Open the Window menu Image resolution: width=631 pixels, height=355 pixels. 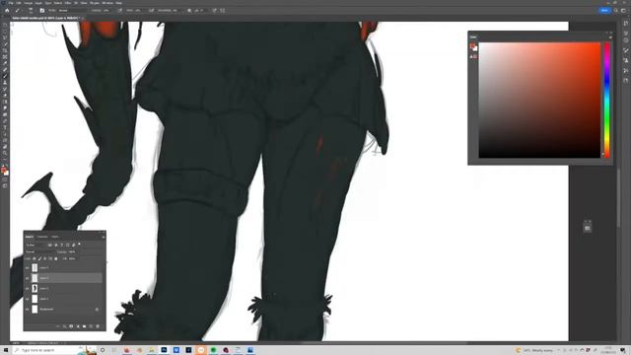(x=107, y=3)
